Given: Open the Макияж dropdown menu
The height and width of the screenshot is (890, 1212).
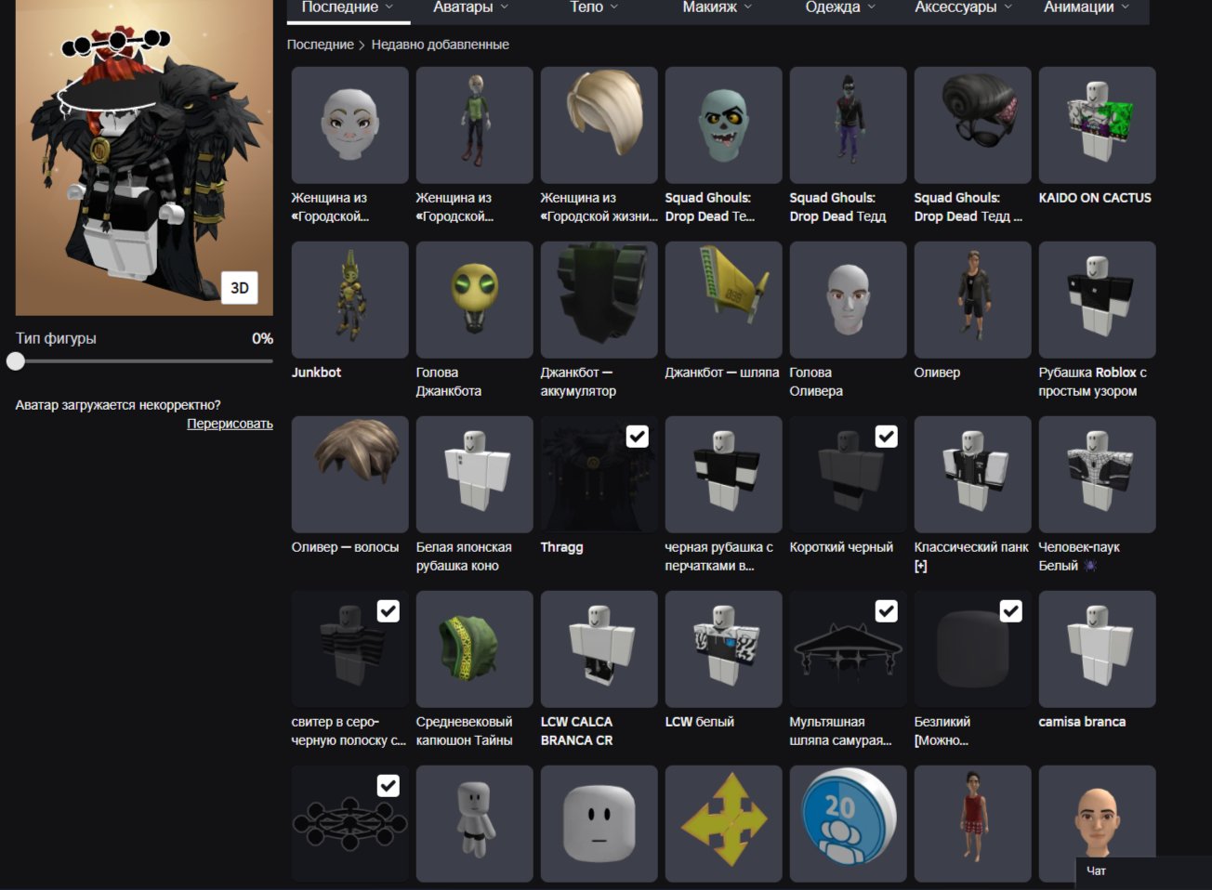Looking at the screenshot, I should tap(717, 7).
